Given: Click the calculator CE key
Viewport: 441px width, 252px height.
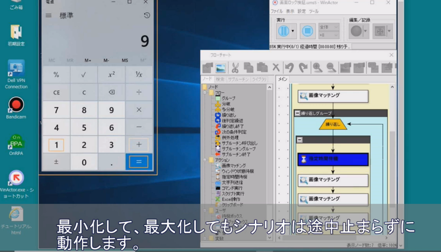Looking at the screenshot, I should click(x=56, y=92).
